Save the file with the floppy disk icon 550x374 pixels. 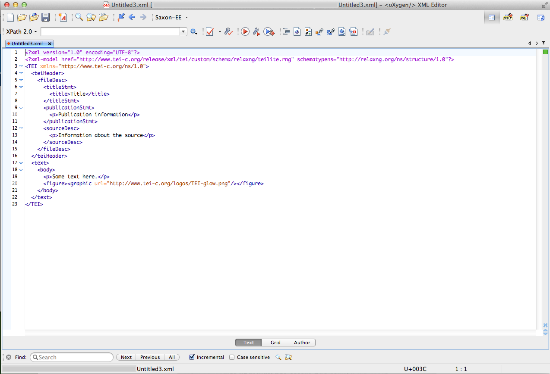pos(45,17)
